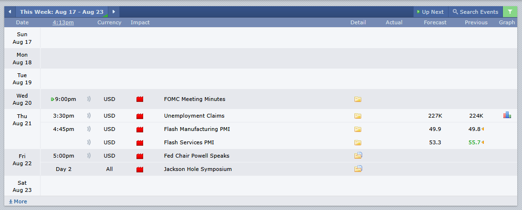Toggle alert sound for Unemployment Claims
The image size is (522, 210).
[x=89, y=116]
